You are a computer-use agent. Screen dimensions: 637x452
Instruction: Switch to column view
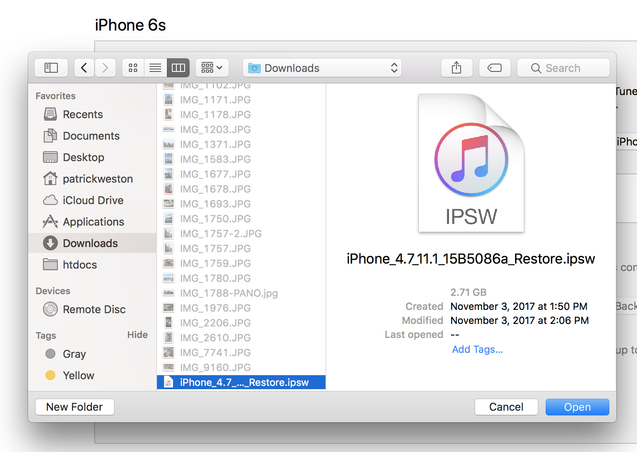178,68
